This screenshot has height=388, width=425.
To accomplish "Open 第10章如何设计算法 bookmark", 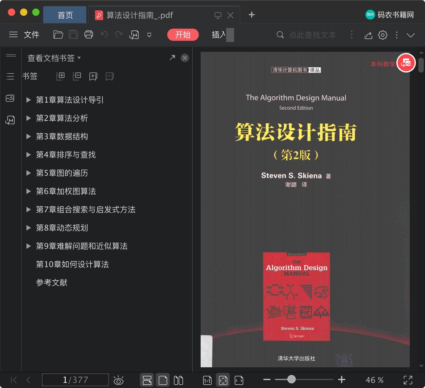I will [72, 264].
